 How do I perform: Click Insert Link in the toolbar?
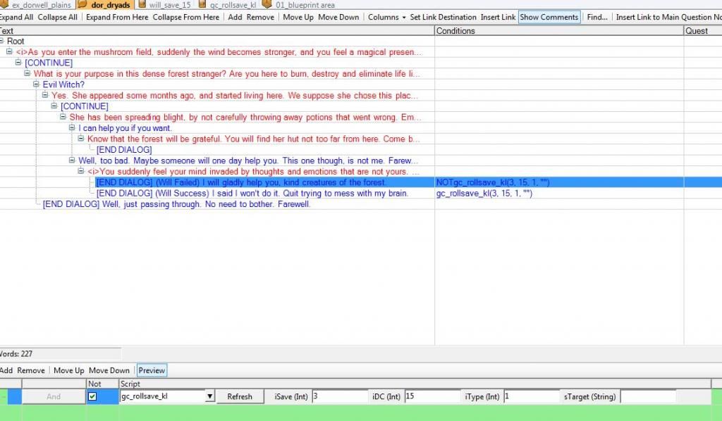[498, 17]
